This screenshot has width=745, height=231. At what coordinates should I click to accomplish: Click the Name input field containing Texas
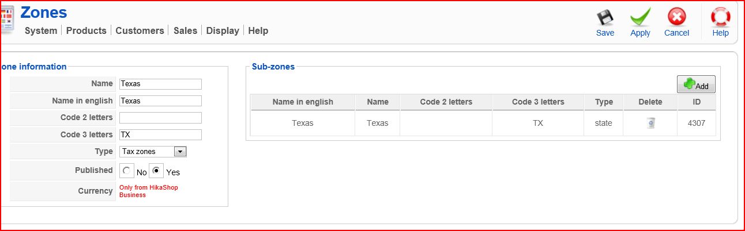[x=160, y=84]
